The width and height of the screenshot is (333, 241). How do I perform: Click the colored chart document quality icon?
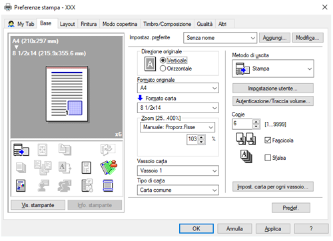21,186
